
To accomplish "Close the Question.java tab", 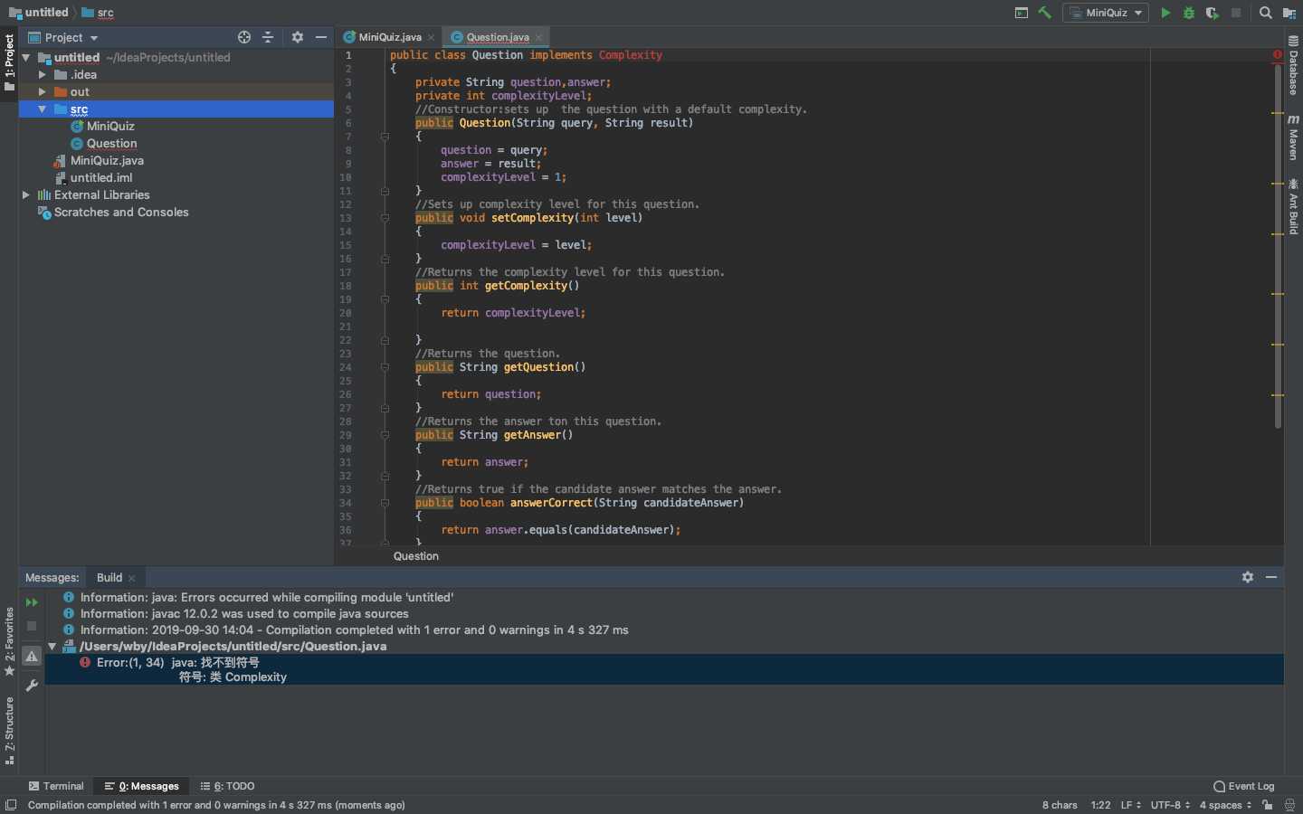I will [x=539, y=38].
